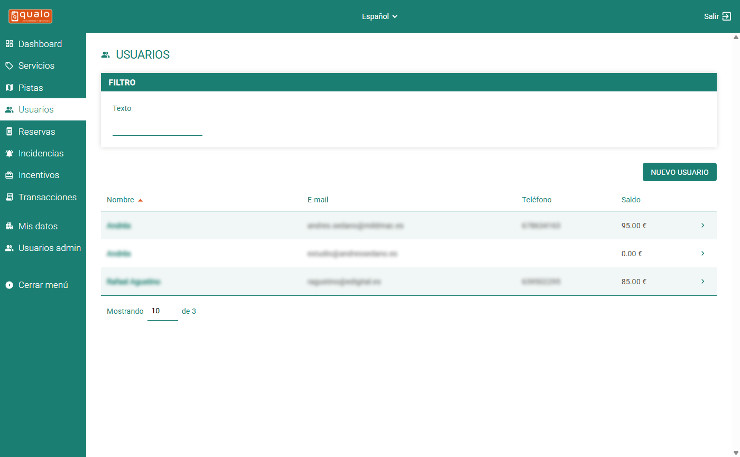
Task: Collapse sidebar with Cerrar menú
Action: tap(37, 285)
